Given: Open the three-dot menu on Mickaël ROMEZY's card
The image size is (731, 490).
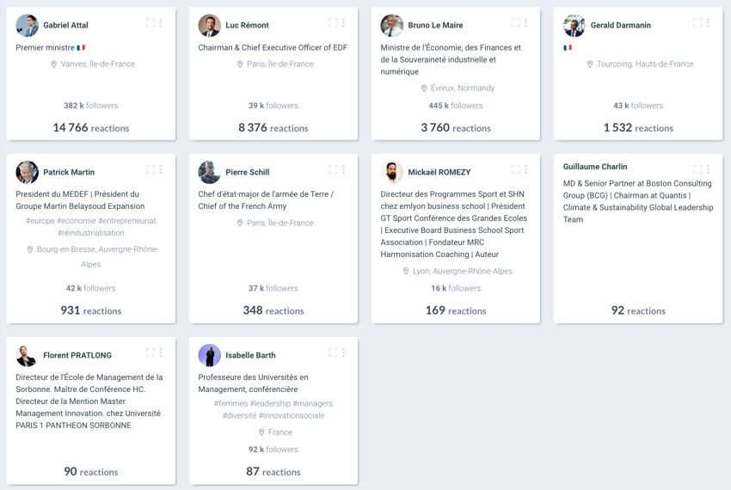Looking at the screenshot, I should (525, 169).
